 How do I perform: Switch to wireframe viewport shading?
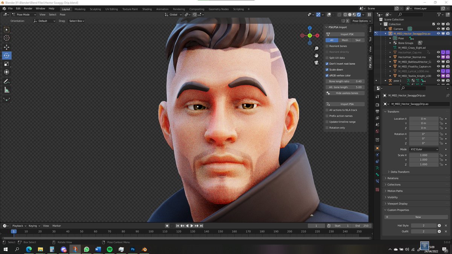coord(345,15)
